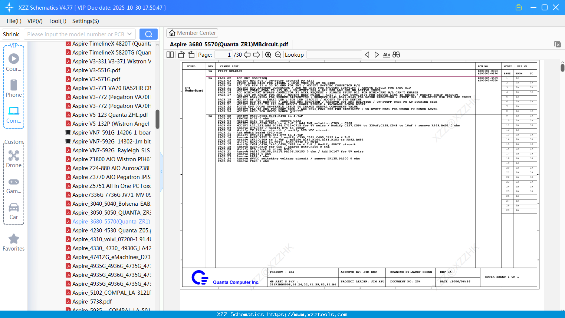Open Aspire Z3770 AiO Pegatron file

click(x=108, y=177)
